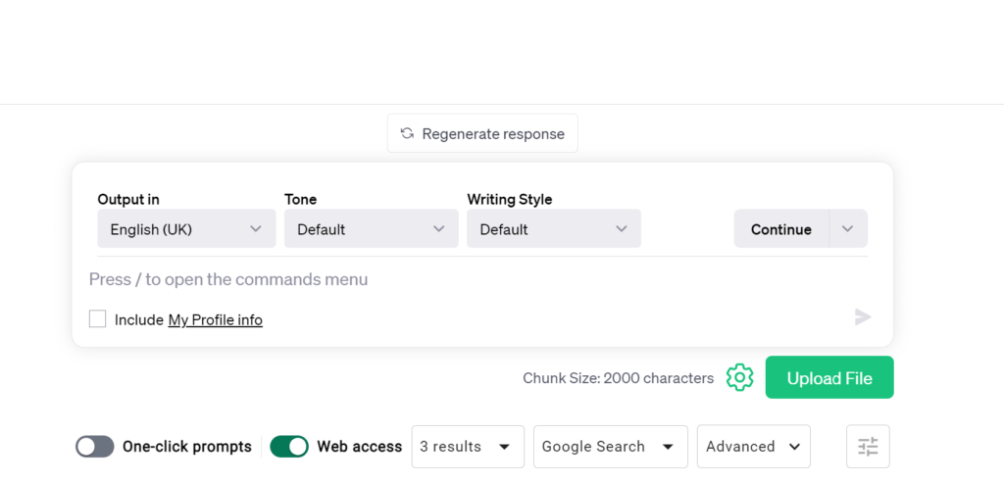The width and height of the screenshot is (1004, 483).
Task: Click the Regenerate response button
Action: pos(482,133)
